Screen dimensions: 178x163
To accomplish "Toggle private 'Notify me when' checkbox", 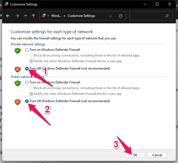I will [x=31, y=61].
